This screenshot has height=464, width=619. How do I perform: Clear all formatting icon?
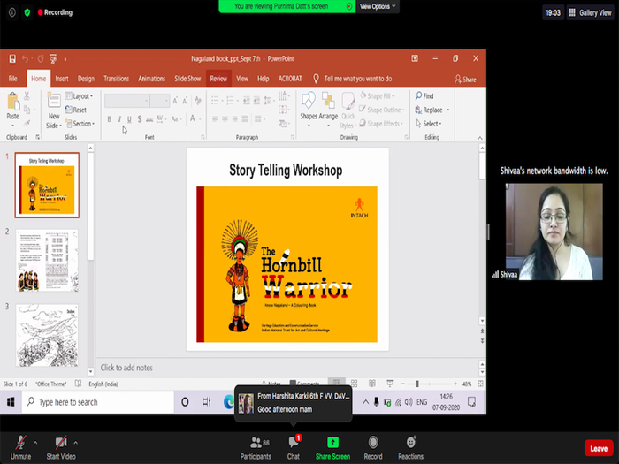pyautogui.click(x=198, y=101)
